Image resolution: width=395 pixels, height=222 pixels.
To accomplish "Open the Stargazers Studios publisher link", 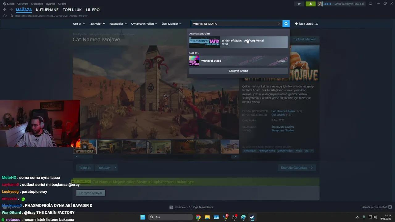I will (x=283, y=130).
